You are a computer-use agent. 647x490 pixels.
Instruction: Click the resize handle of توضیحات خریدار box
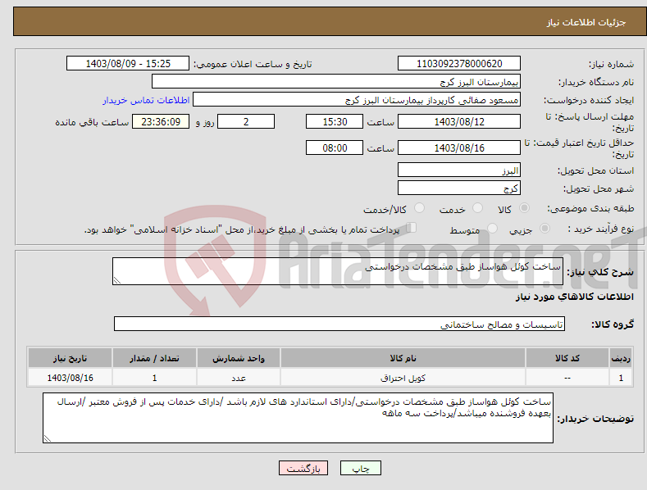[x=48, y=439]
